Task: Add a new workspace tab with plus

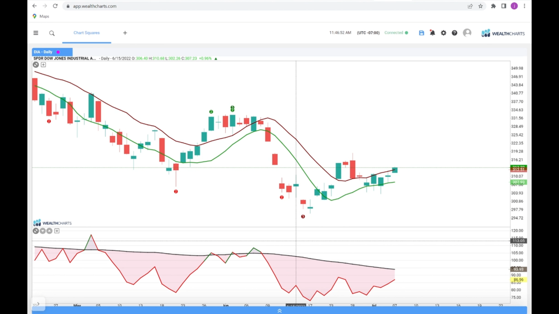Action: coord(125,33)
